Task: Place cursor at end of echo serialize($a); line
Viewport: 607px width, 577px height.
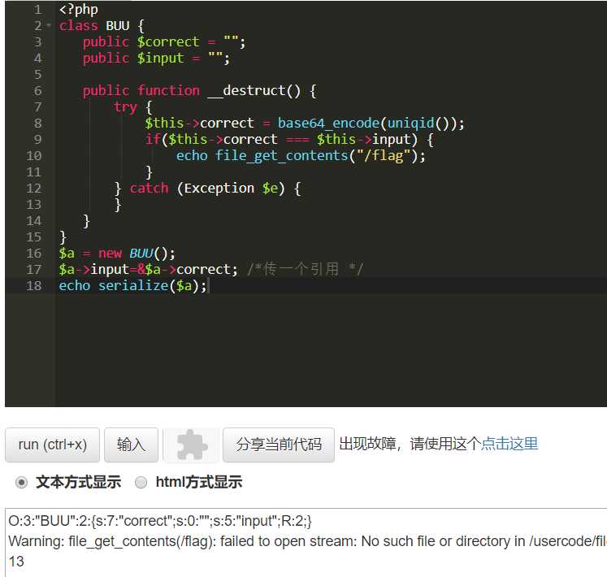Action: coord(208,286)
